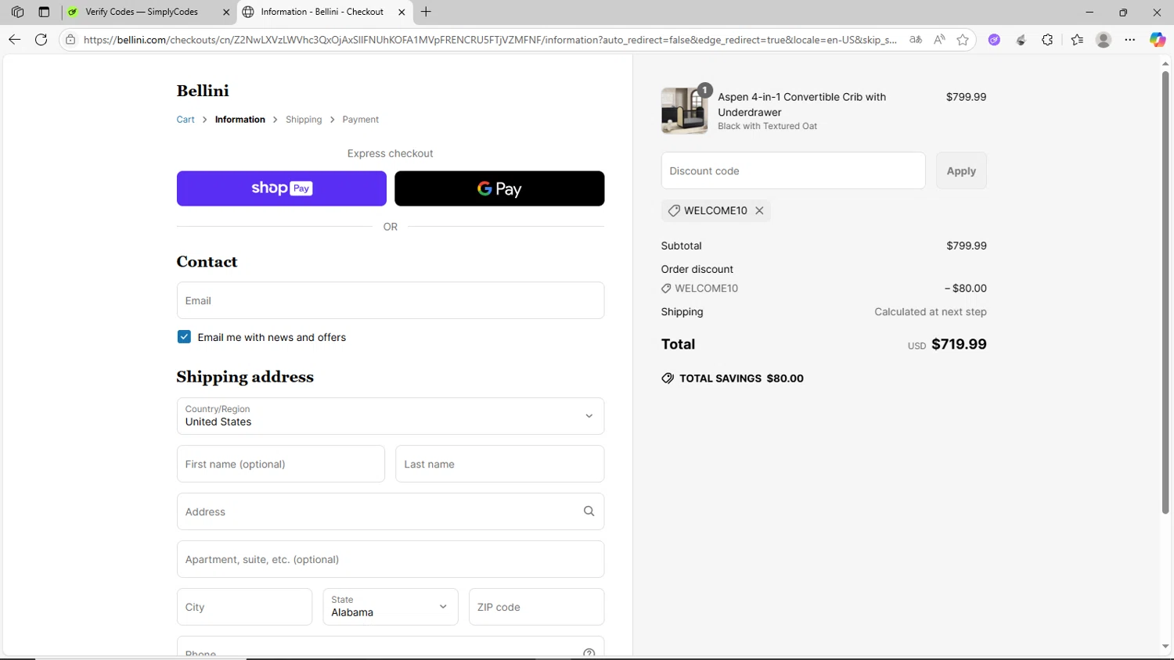View site information lock icon
1174x660 pixels.
coord(70,39)
